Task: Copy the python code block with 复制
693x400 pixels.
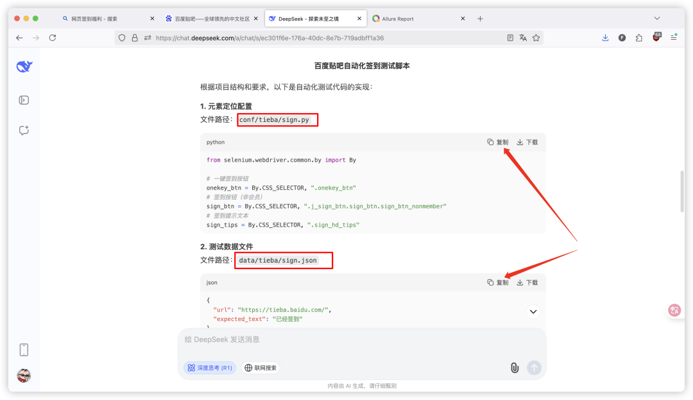Action: (x=498, y=143)
